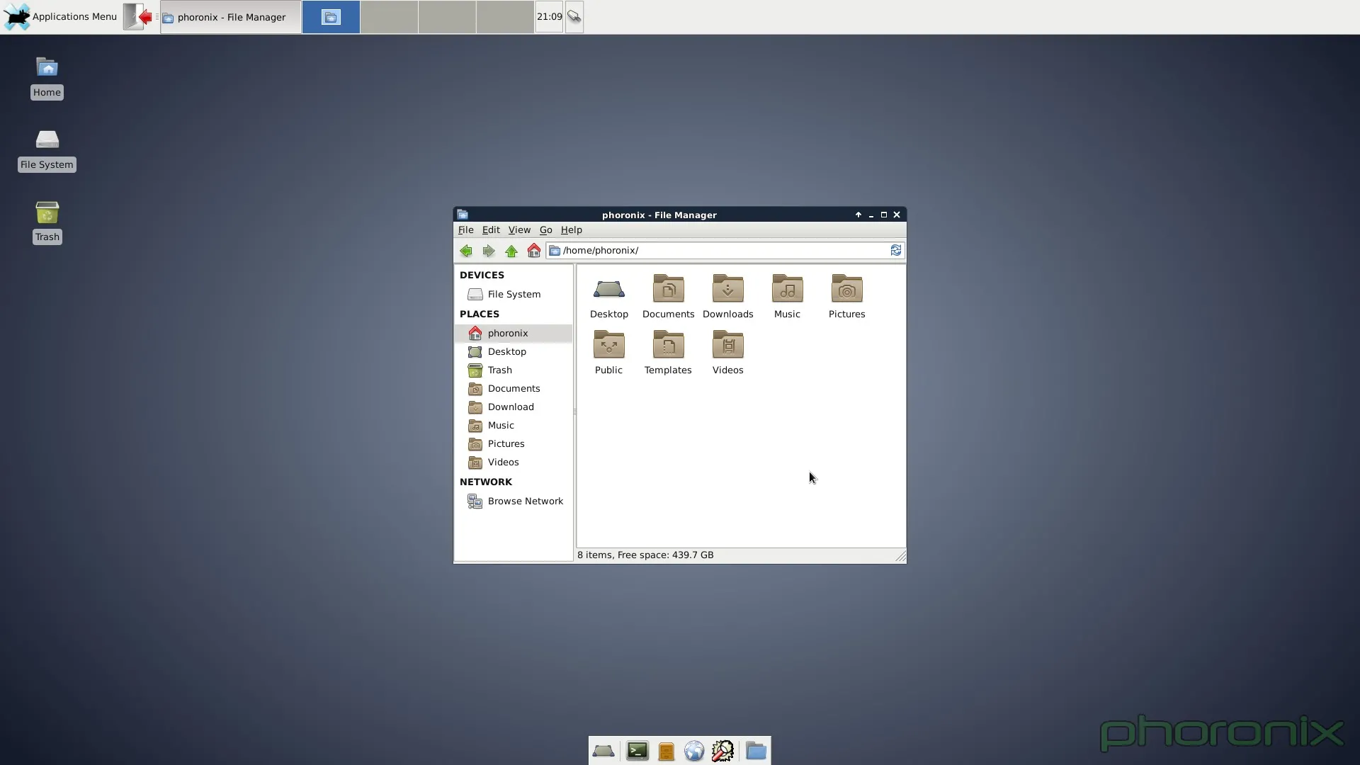Go back with the green left arrow

coord(465,251)
